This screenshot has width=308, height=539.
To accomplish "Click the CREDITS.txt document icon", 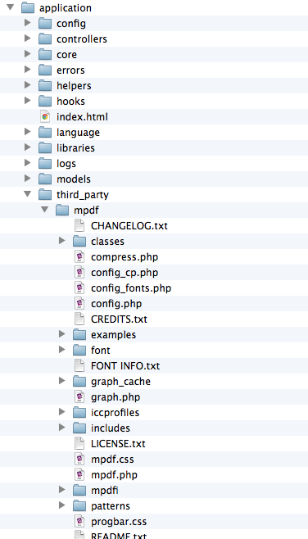I will tap(79, 319).
